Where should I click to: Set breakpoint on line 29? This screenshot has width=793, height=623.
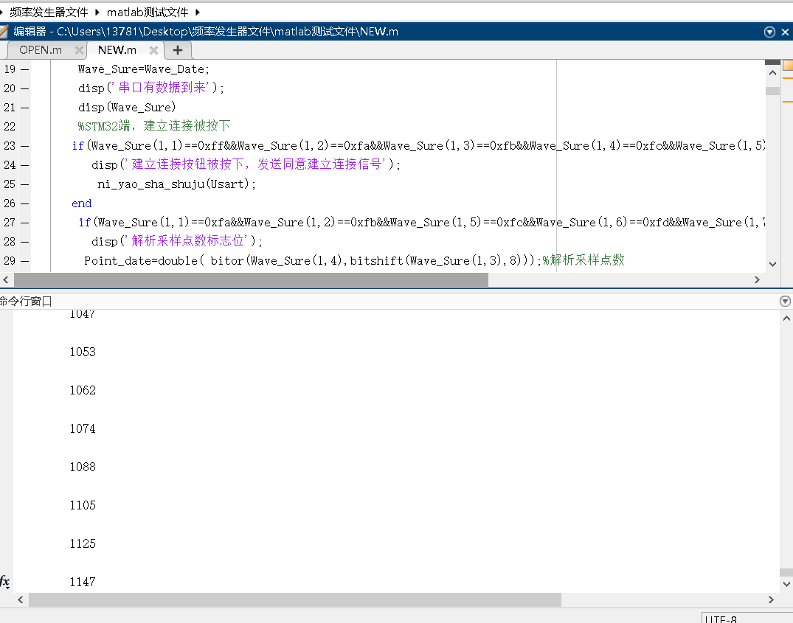(x=25, y=261)
